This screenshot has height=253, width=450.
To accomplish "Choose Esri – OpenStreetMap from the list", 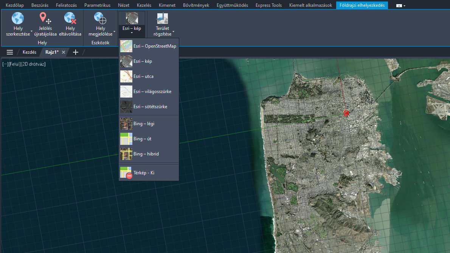I will coord(149,46).
